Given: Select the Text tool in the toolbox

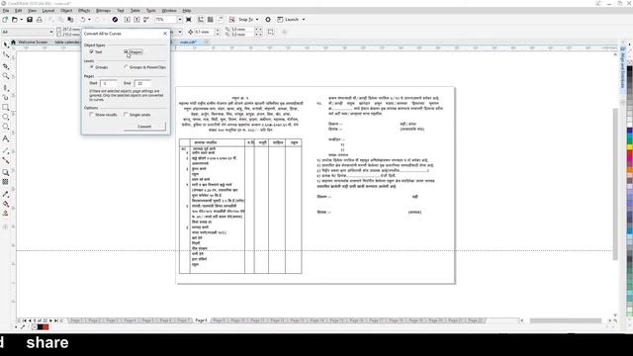Looking at the screenshot, I should (6, 138).
